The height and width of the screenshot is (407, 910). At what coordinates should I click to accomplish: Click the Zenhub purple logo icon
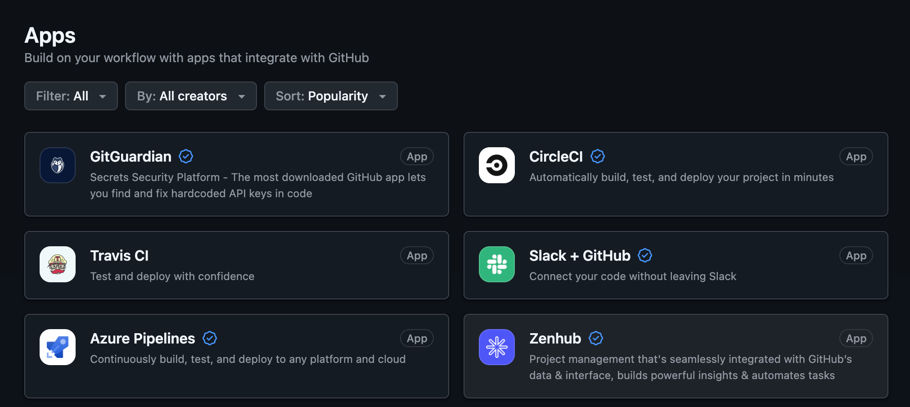coord(496,347)
